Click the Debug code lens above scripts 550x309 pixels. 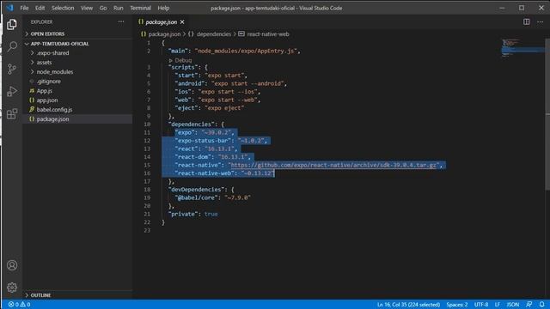pos(183,60)
